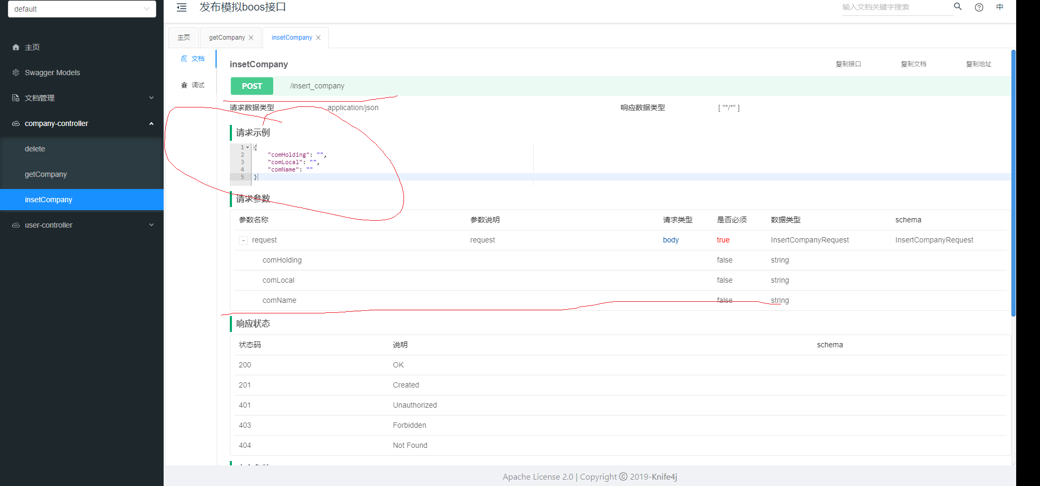Click the 复制文档 button
The height and width of the screenshot is (486, 1040).
(913, 64)
